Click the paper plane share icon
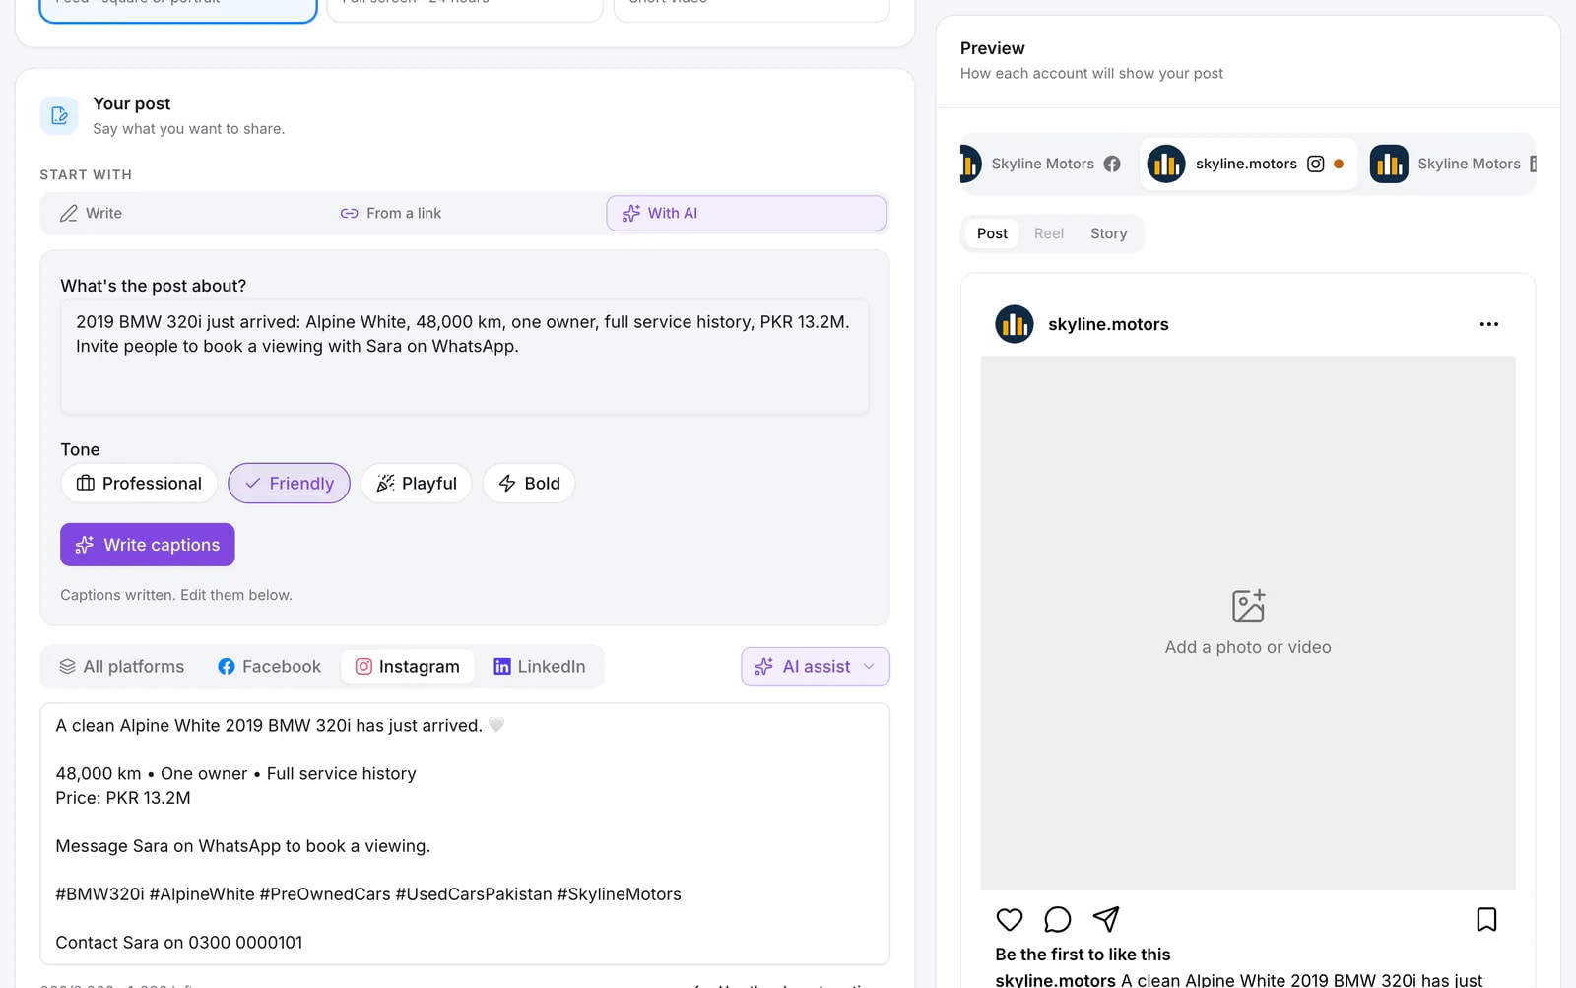 1106,919
